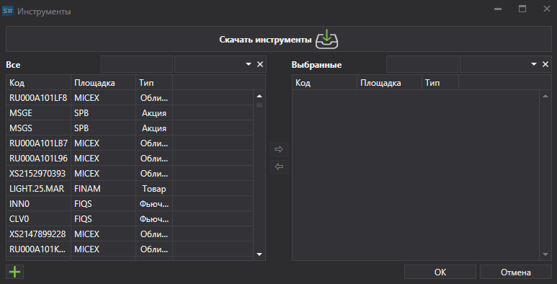Image resolution: width=557 pixels, height=284 pixels.
Task: Select row XS2147899228
Action: 130,234
